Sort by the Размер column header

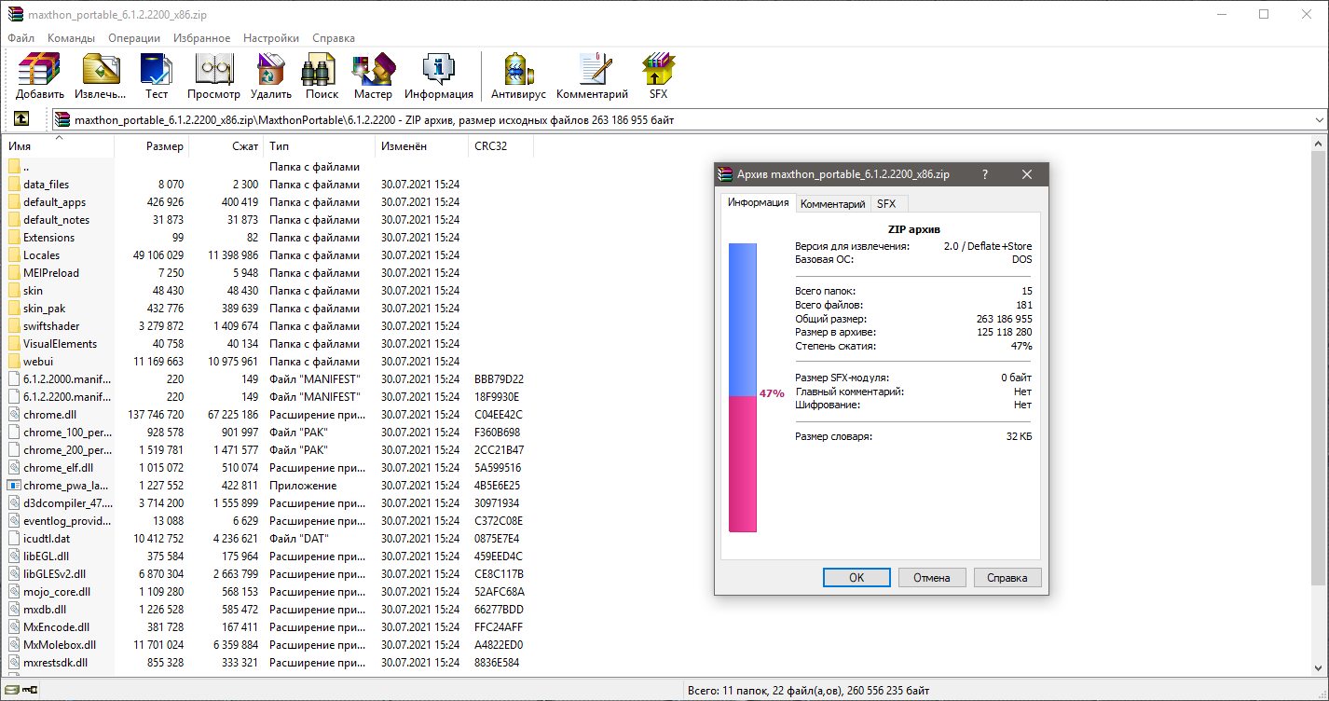(152, 146)
